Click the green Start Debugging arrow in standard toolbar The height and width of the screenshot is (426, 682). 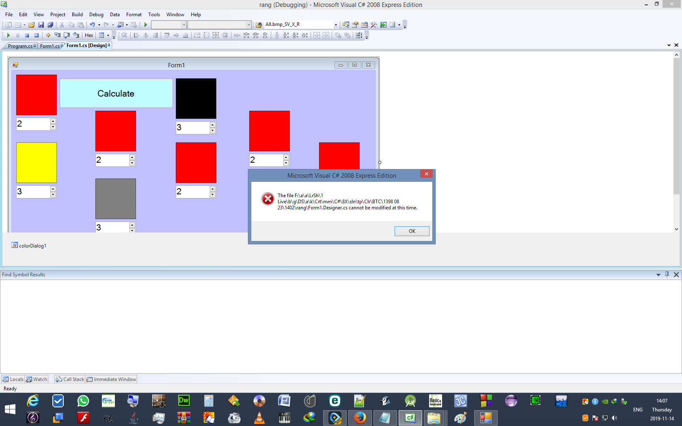146,25
